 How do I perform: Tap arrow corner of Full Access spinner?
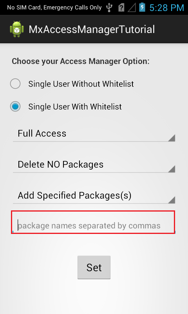(172, 138)
